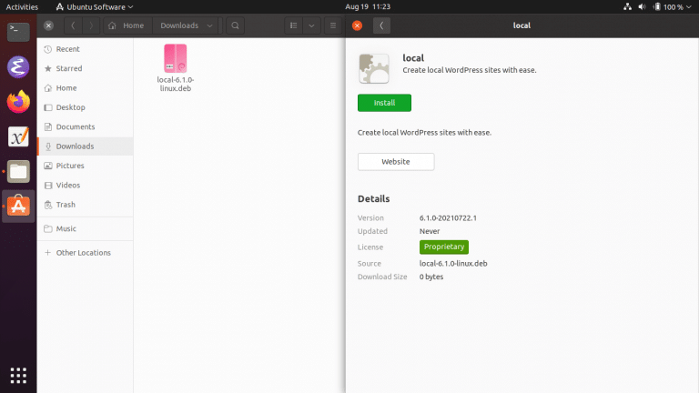Screen dimensions: 699x393
Task: Open Firefox from the dock
Action: point(18,102)
